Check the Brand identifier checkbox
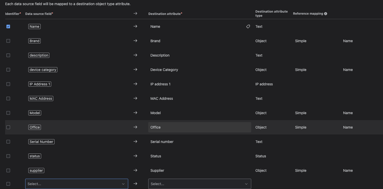The image size is (383, 189). pyautogui.click(x=8, y=41)
